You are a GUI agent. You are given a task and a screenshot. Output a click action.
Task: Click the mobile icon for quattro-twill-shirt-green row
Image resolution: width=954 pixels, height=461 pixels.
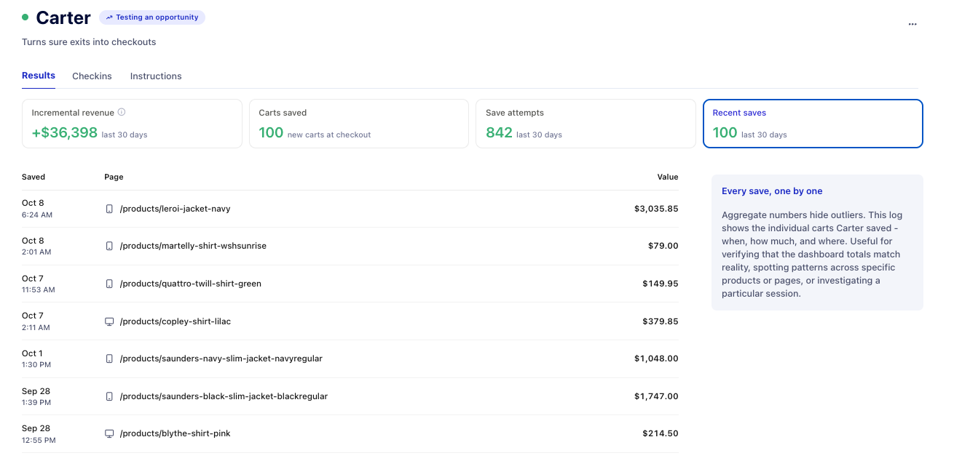pos(109,284)
